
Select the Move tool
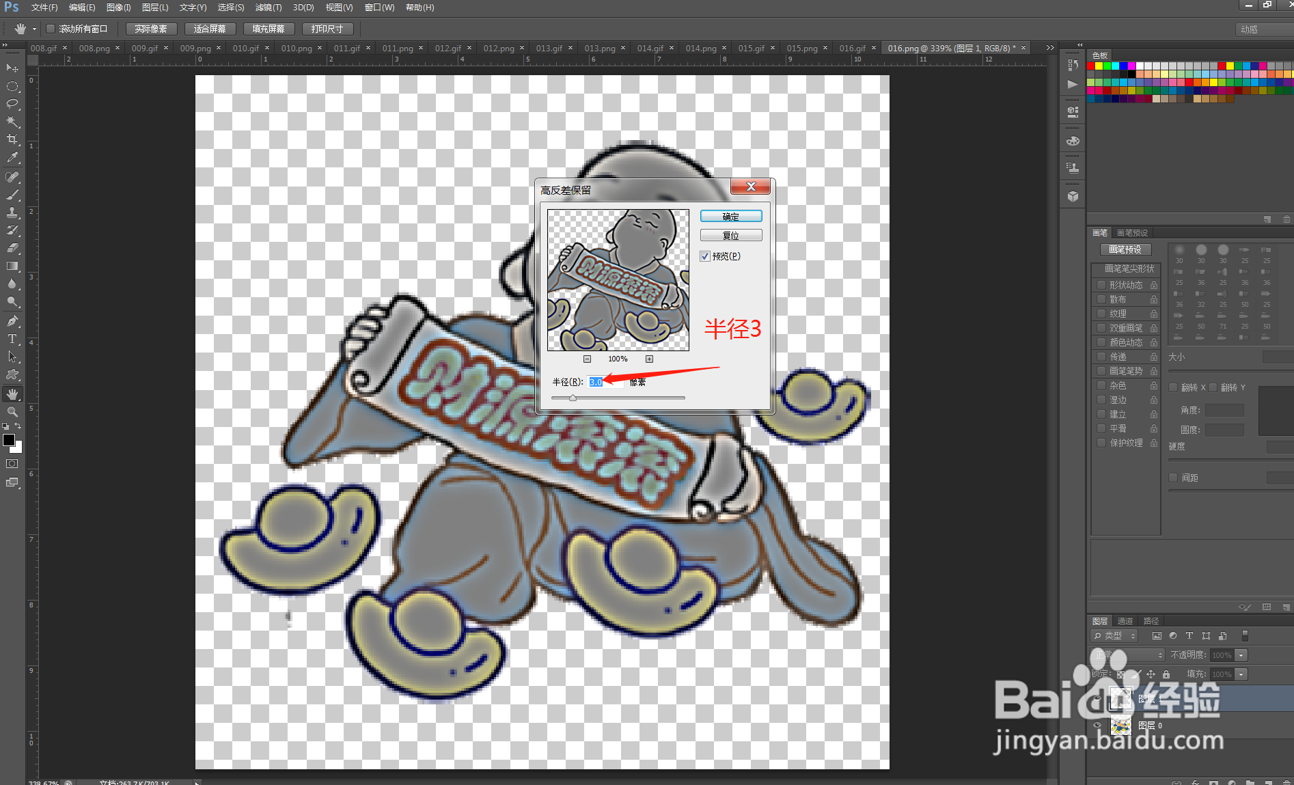12,68
